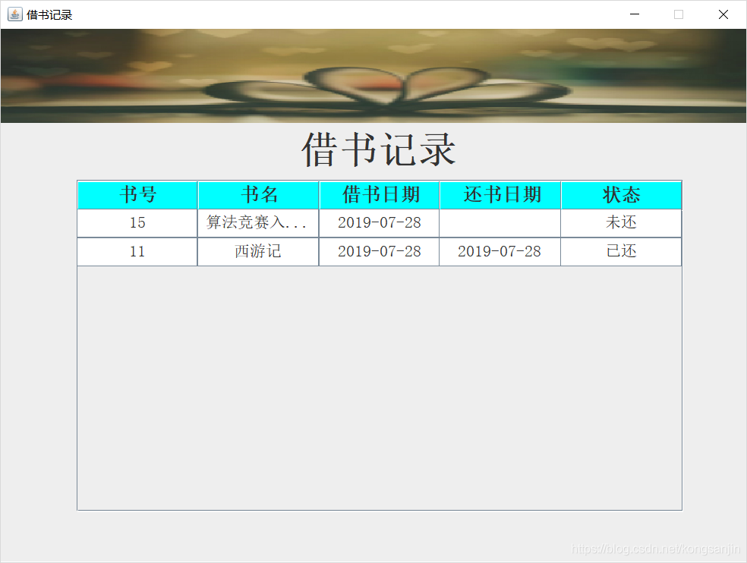Select the cell with book number 11
Viewport: 747px width, 563px height.
[x=137, y=252]
